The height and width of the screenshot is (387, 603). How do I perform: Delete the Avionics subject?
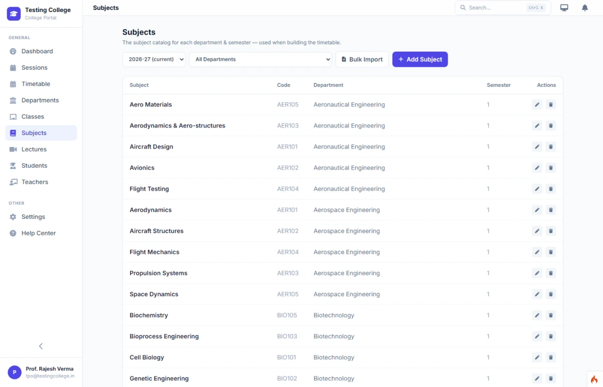(551, 168)
